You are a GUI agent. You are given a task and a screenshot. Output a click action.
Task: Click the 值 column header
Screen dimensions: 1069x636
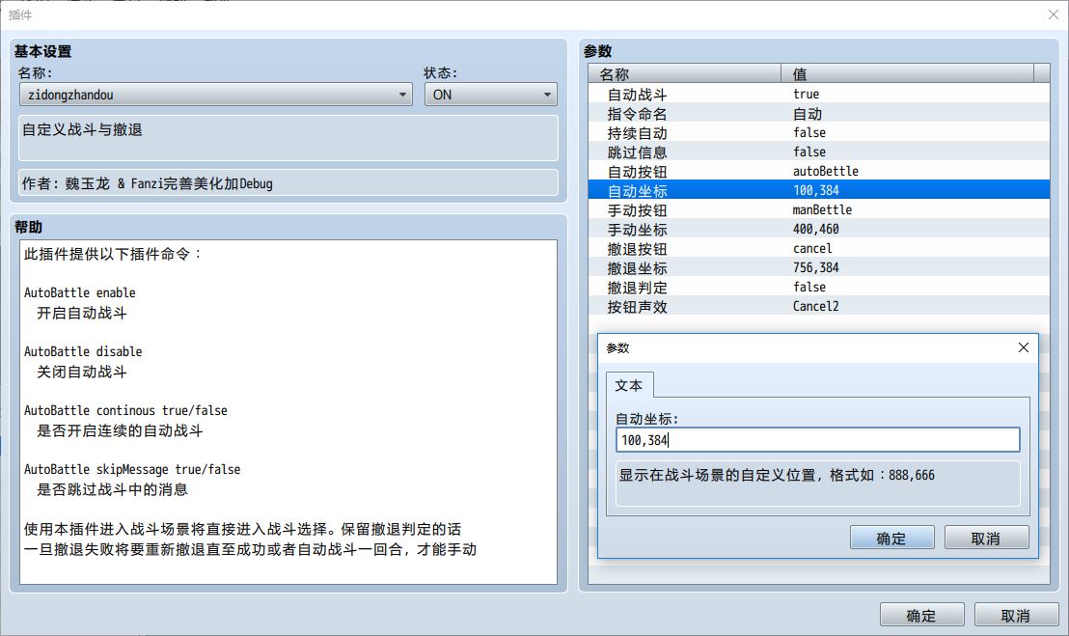pos(907,74)
